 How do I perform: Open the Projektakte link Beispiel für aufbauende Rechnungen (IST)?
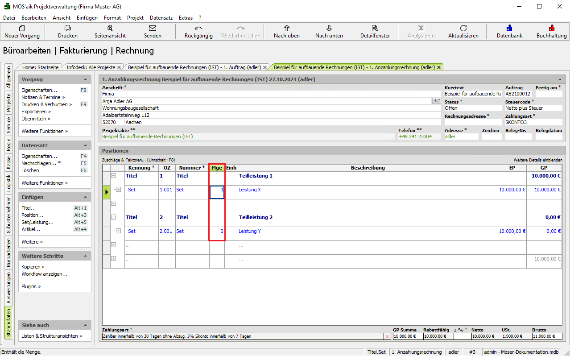coord(148,137)
